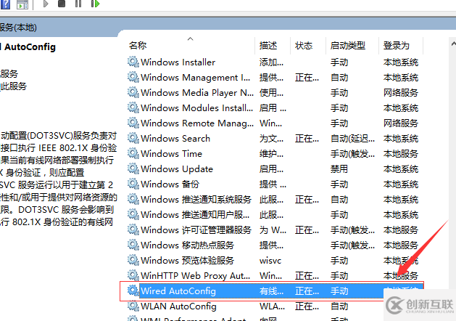Click the AutoConfig title in the description pane
The width and height of the screenshot is (456, 321).
[x=30, y=47]
